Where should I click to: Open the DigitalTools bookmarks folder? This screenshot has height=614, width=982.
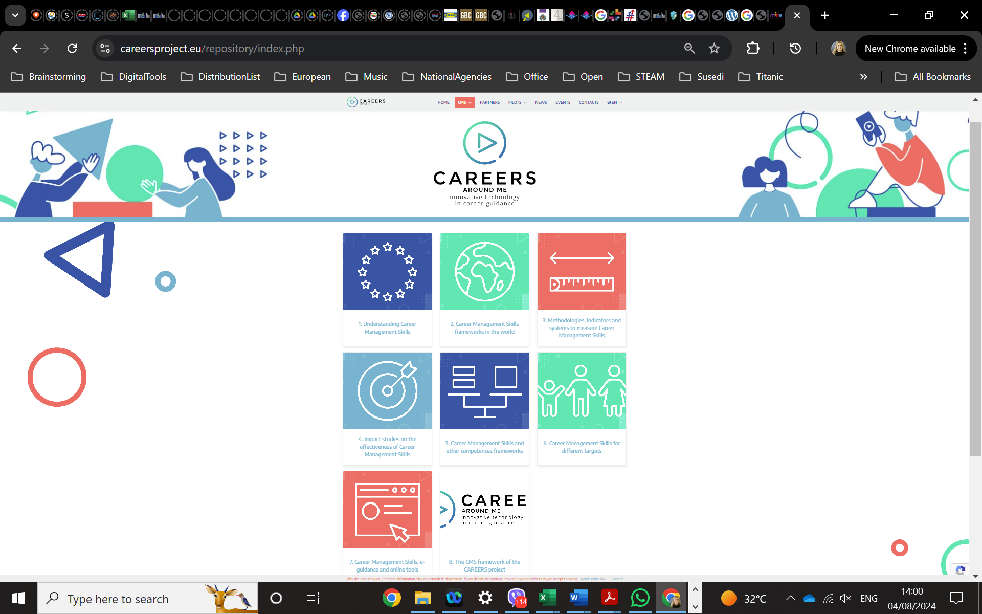133,77
